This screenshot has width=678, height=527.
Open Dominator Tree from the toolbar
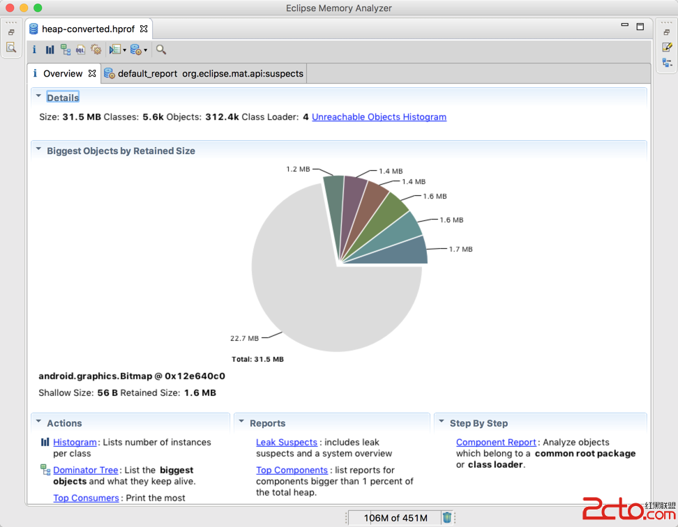point(65,49)
